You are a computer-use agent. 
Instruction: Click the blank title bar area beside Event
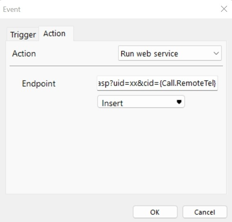pos(118,9)
